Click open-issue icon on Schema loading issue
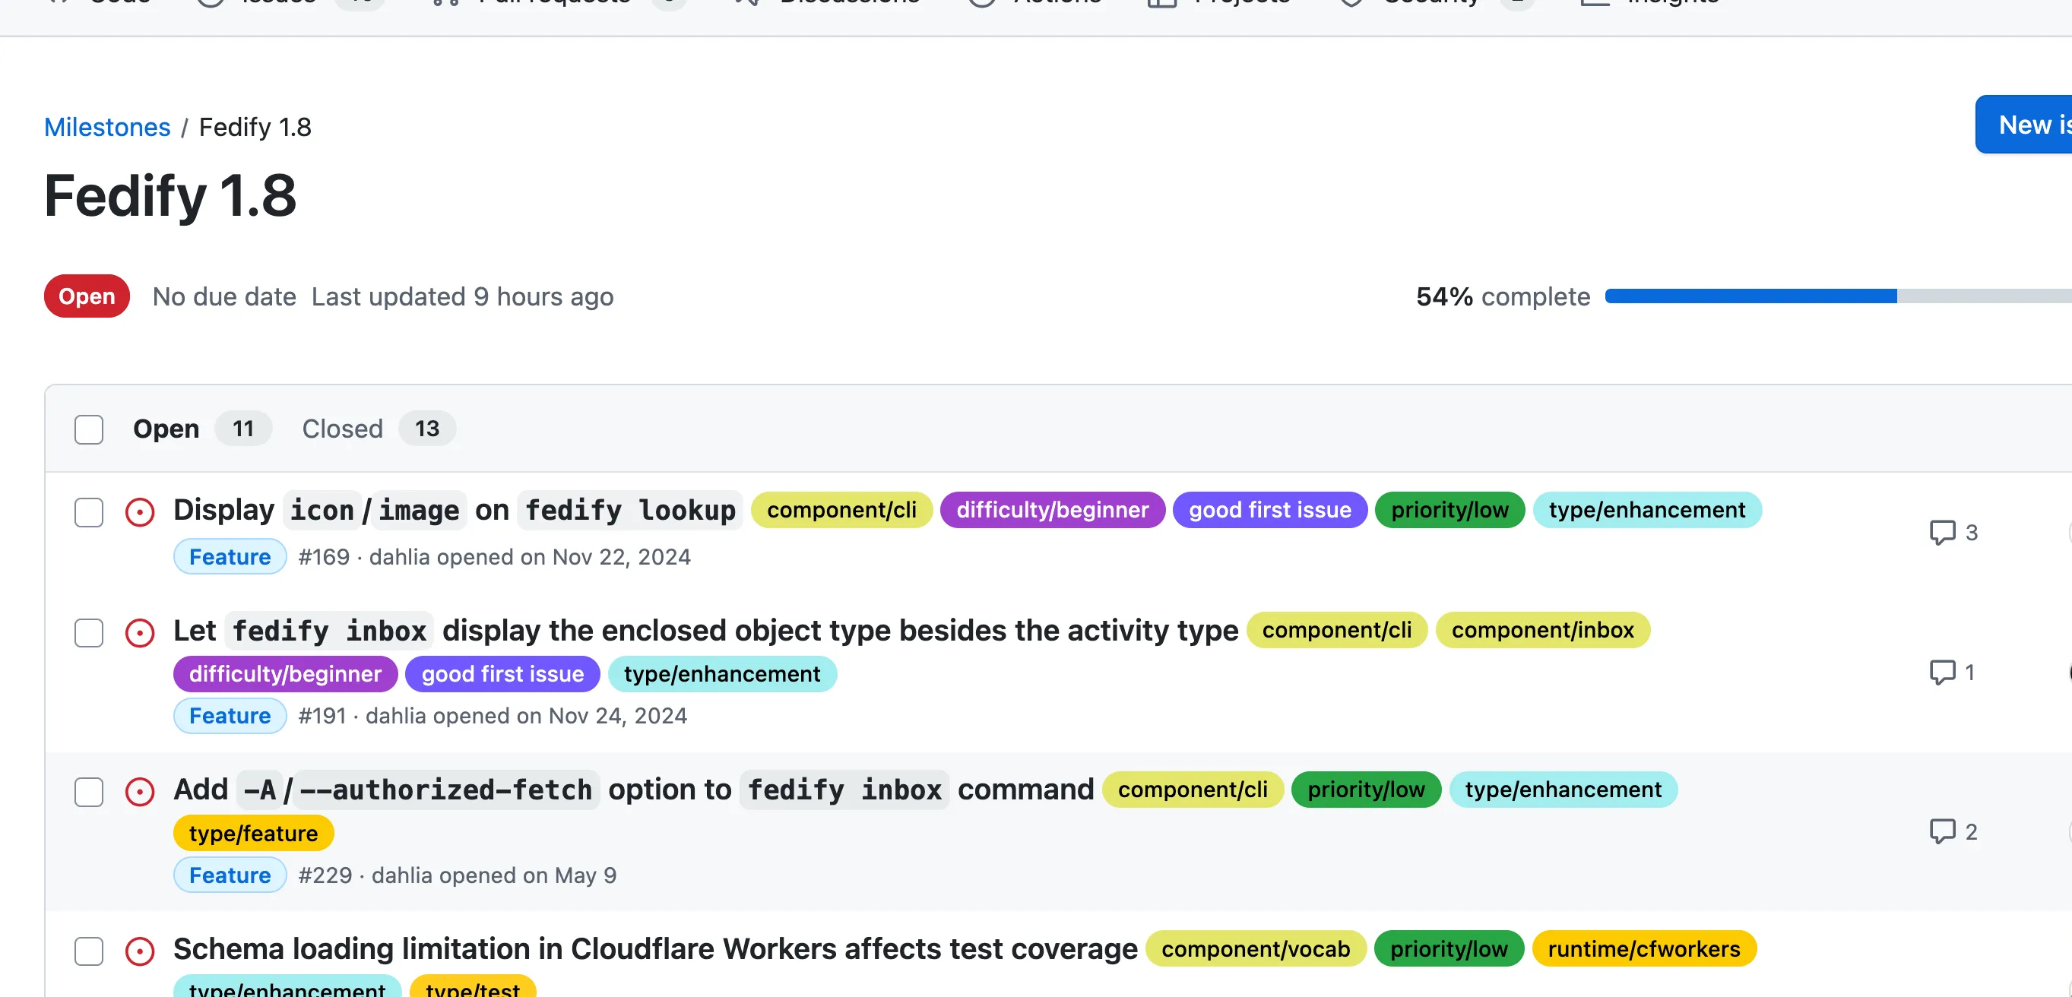 [x=140, y=951]
